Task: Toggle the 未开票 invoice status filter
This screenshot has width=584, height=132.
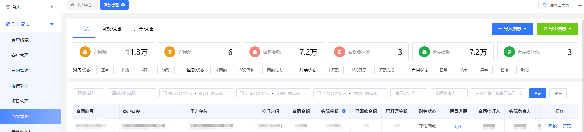Action: point(333,70)
